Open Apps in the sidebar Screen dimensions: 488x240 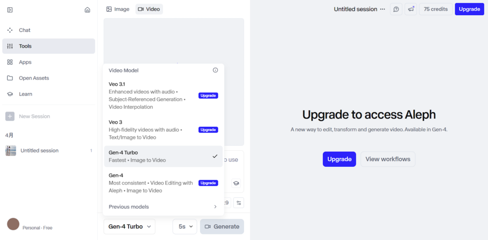(25, 62)
